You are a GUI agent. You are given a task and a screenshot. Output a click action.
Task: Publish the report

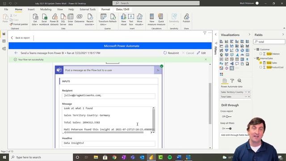186,18
